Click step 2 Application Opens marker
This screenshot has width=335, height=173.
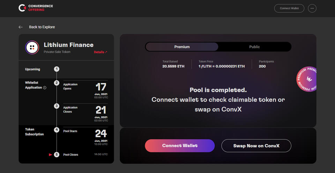pos(57,83)
